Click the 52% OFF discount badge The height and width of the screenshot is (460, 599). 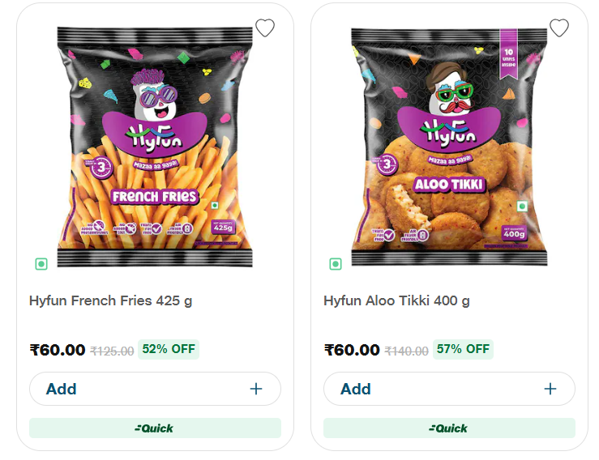[x=169, y=349]
